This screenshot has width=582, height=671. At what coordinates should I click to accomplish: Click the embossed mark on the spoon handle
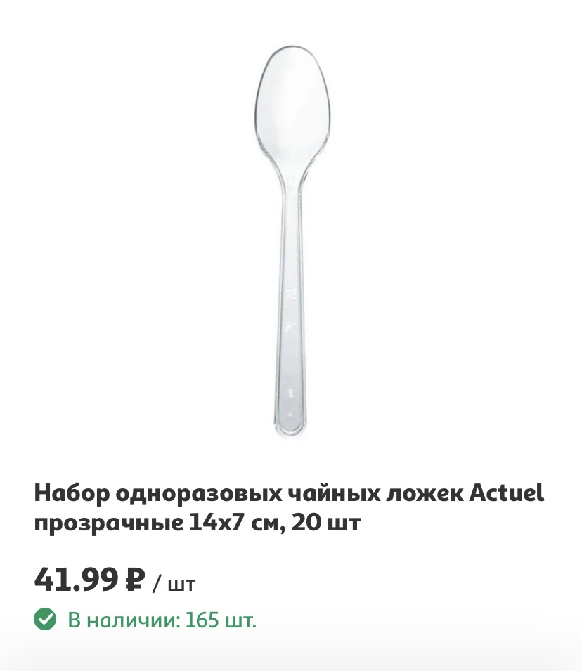[291, 294]
